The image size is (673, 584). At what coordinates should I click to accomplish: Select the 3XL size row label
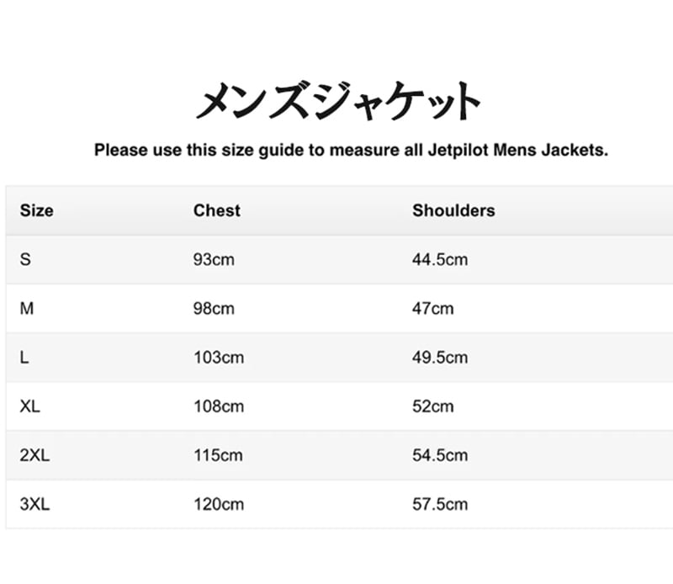[34, 504]
